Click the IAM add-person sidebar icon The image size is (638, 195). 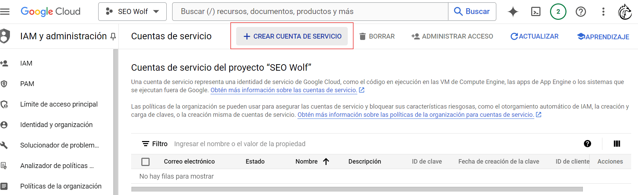coord(4,63)
